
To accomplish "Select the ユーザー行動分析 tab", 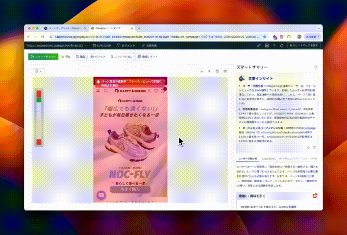I will click(248, 159).
